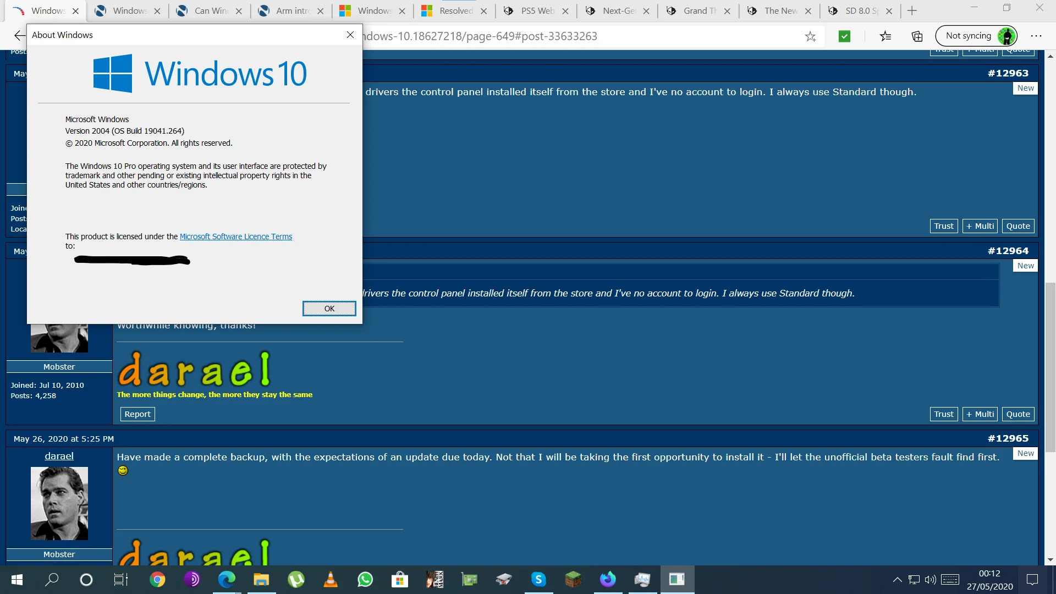Open the #12965 post permalink
Viewport: 1056px width, 594px height.
[x=1008, y=438]
